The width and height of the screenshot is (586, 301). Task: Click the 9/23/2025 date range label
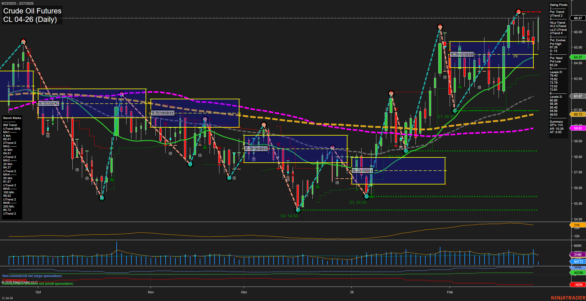coord(17,3)
